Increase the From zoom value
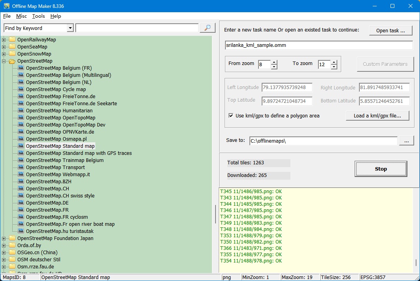 pyautogui.click(x=274, y=62)
